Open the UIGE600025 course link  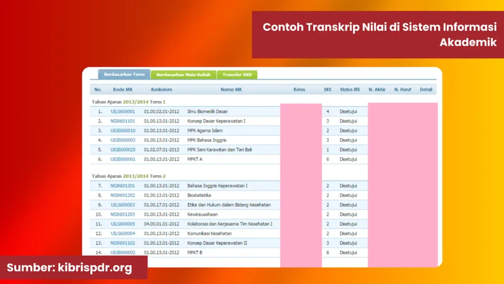tap(123, 150)
